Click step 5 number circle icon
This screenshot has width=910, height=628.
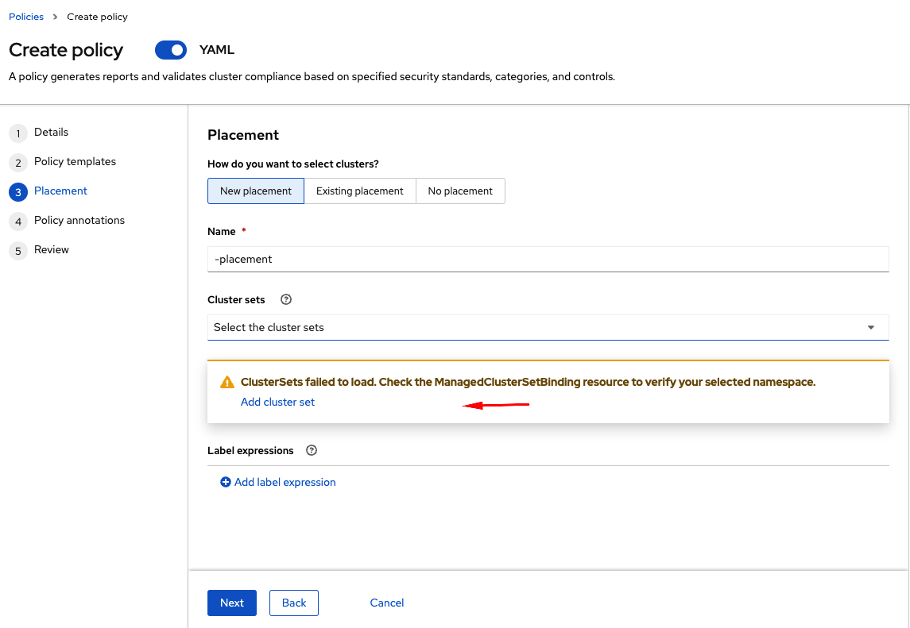18,251
